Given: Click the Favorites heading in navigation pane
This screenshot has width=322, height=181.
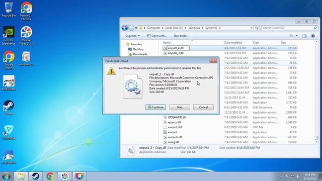Looking at the screenshot, I should click(134, 44).
